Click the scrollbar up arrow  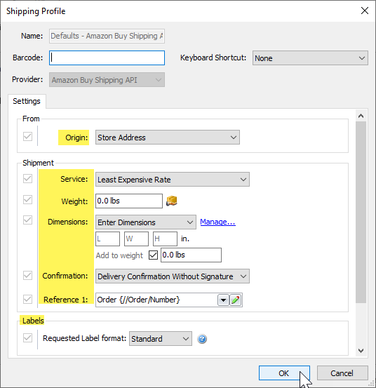(361, 116)
